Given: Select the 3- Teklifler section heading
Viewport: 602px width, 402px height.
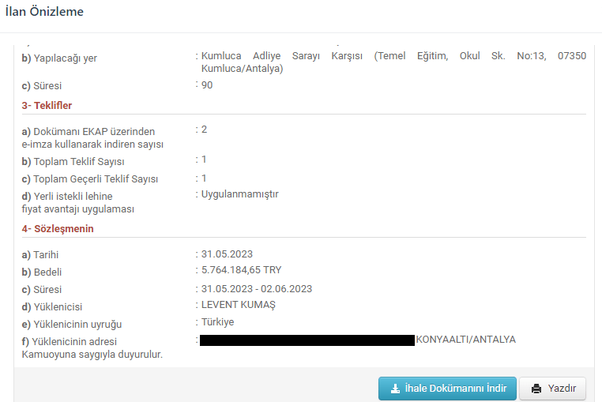Looking at the screenshot, I should pyautogui.click(x=47, y=105).
